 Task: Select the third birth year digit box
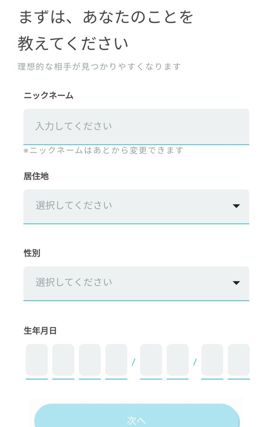click(x=90, y=360)
